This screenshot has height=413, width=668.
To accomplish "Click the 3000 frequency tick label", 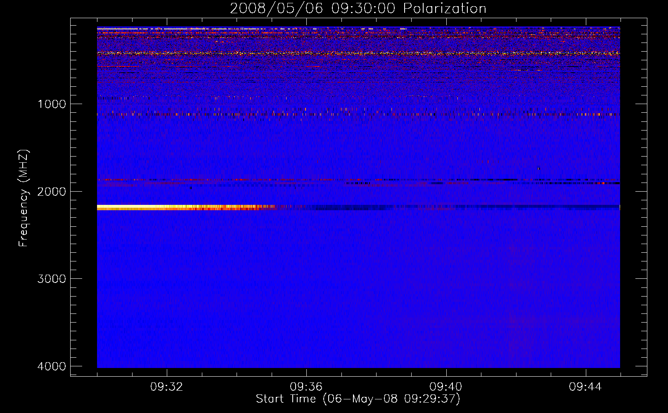I will tap(52, 279).
